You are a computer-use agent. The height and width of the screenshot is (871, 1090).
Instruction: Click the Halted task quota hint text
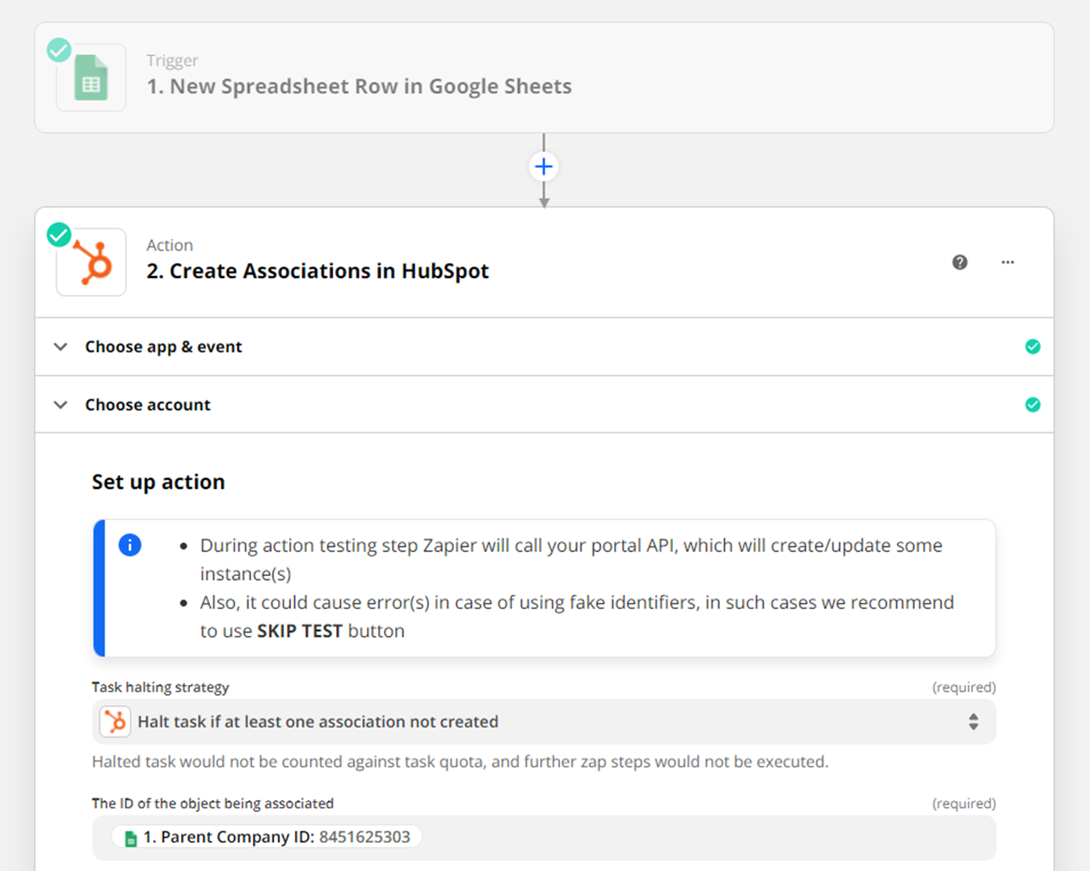[x=460, y=761]
